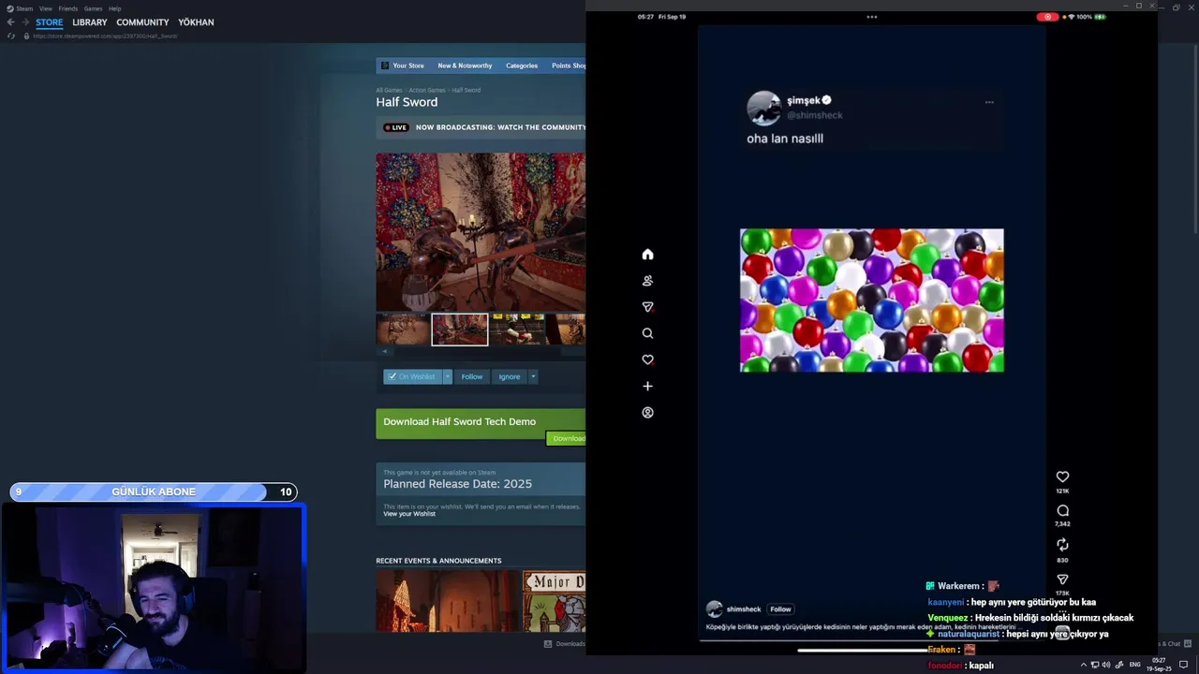
Task: Expand the wishlist dropdown arrow
Action: point(447,376)
